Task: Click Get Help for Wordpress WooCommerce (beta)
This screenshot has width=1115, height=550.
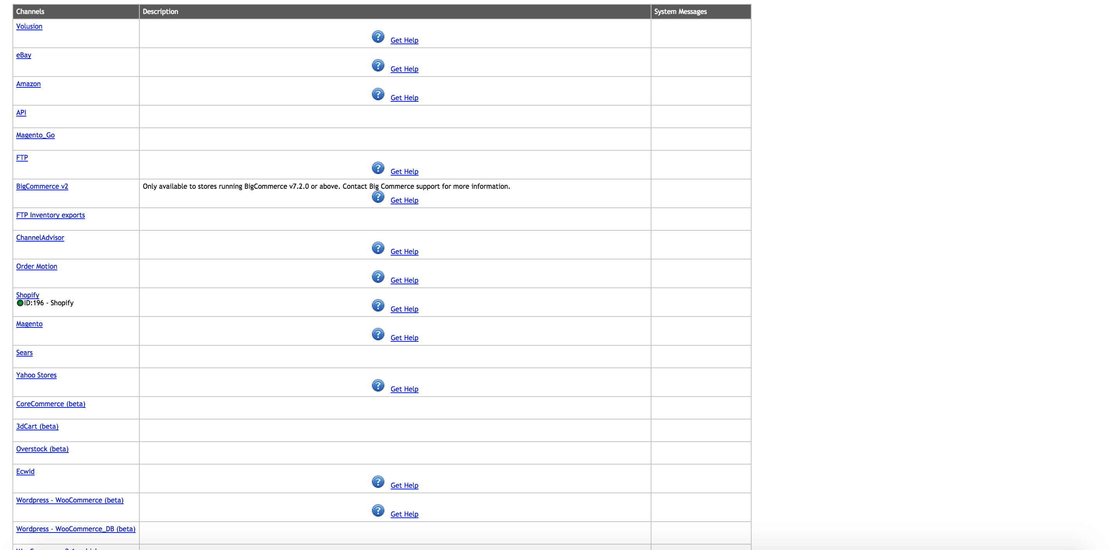Action: pos(404,515)
